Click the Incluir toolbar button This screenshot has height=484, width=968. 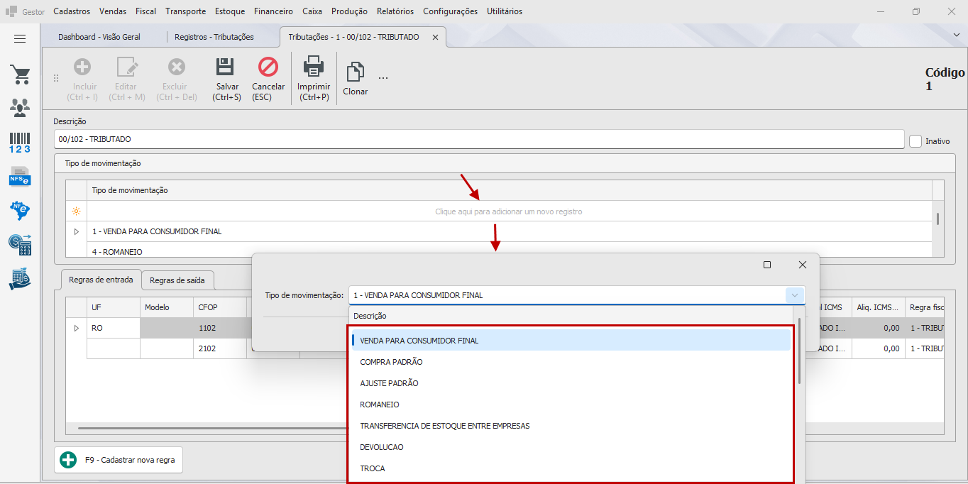click(82, 79)
